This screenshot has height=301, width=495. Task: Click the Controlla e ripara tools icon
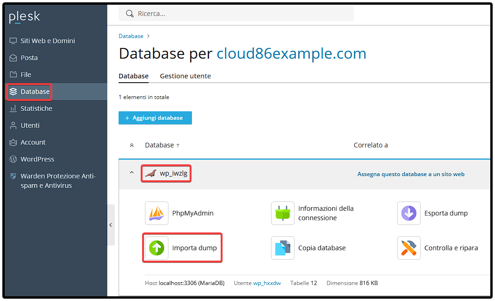408,248
